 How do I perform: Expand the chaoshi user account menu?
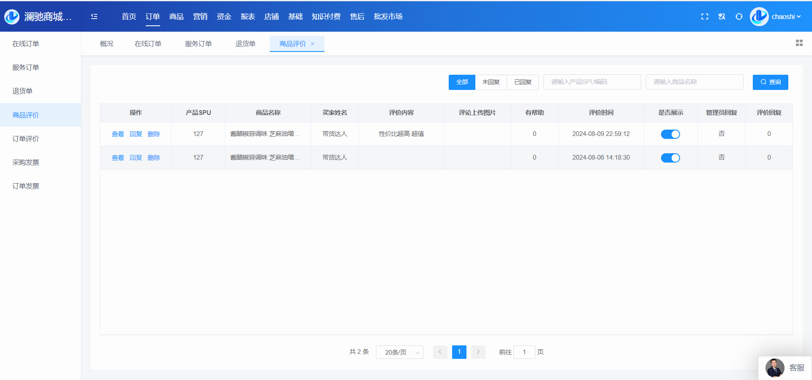click(x=786, y=16)
